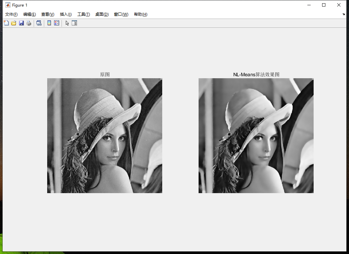The width and height of the screenshot is (349, 254).
Task: Click the NL-Means算法效果图 subplot title
Action: tap(256, 74)
